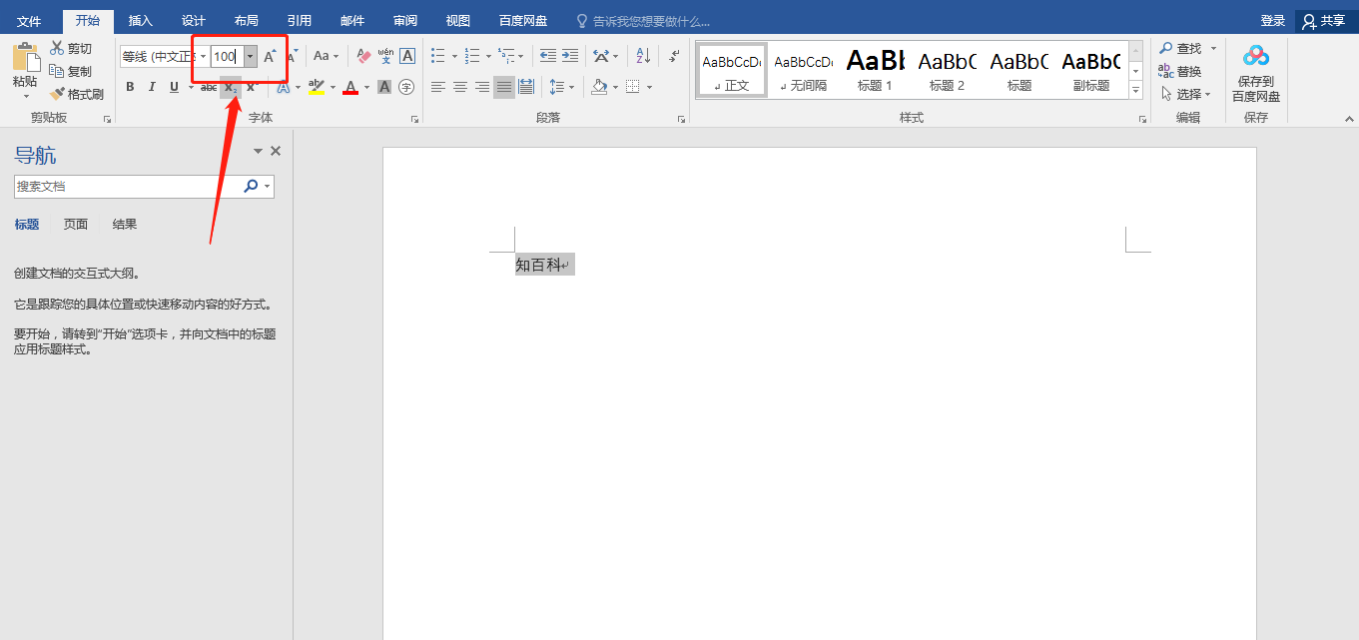Click the 登录 (Sign in) button
The height and width of the screenshot is (640, 1359).
coord(1272,21)
